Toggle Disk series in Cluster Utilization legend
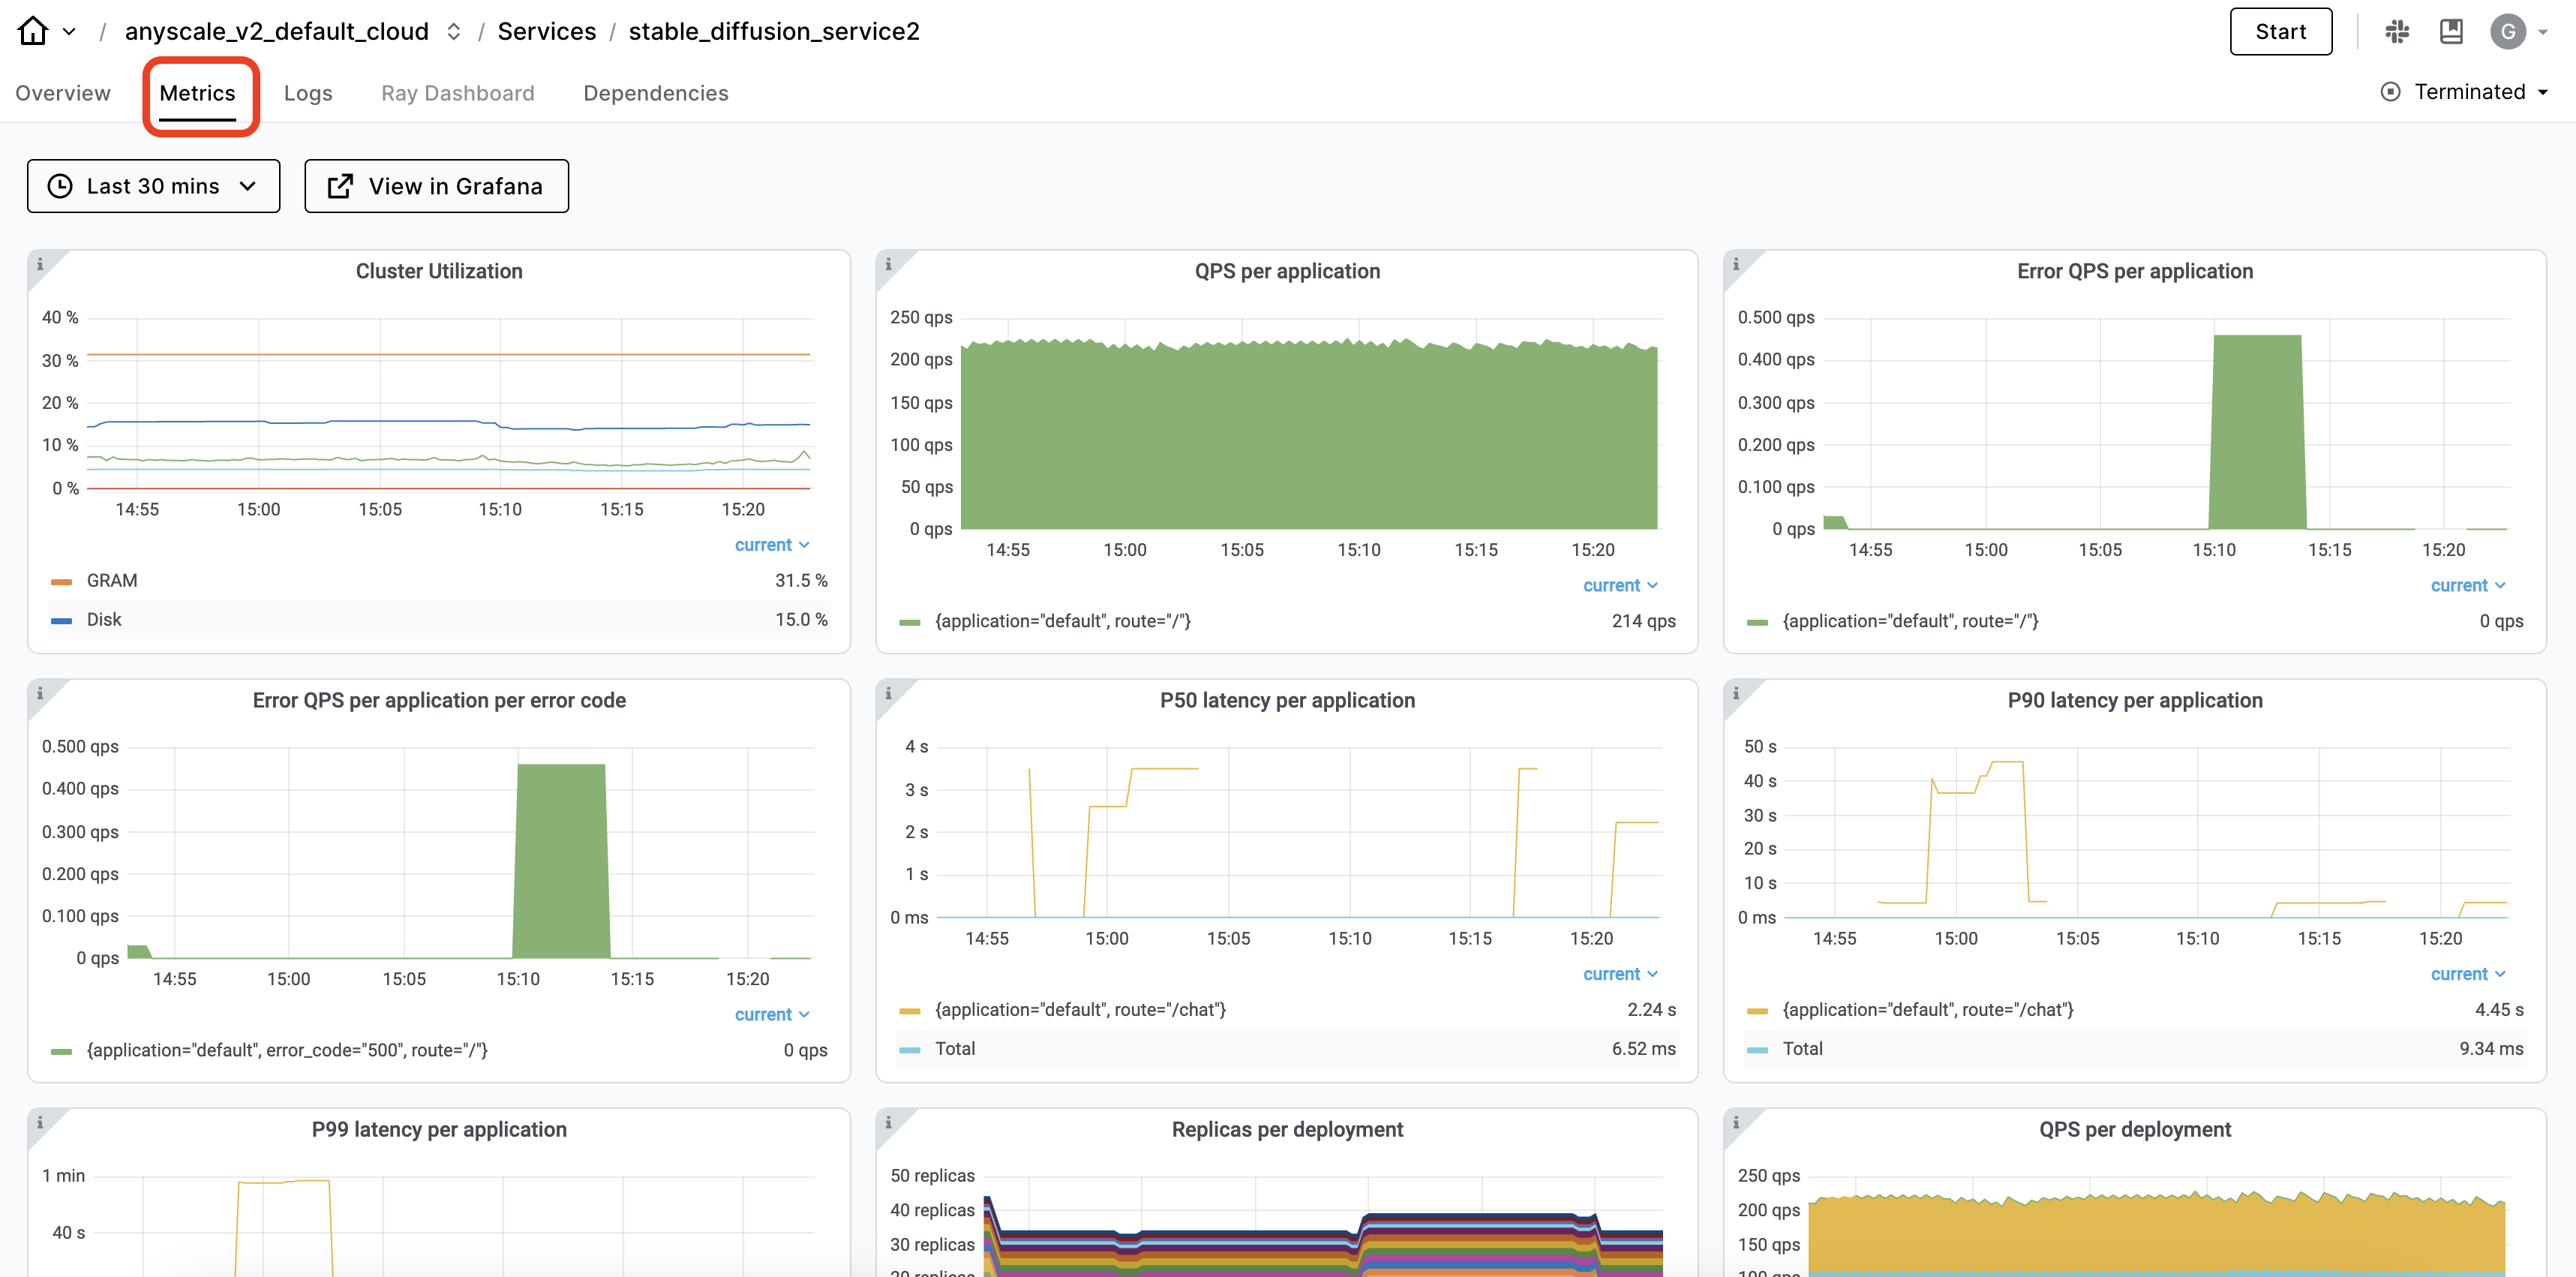This screenshot has height=1277, width=2576. click(x=104, y=619)
